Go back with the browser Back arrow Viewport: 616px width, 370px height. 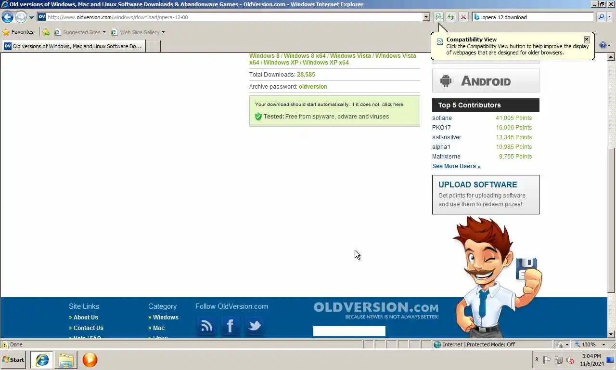pos(7,17)
